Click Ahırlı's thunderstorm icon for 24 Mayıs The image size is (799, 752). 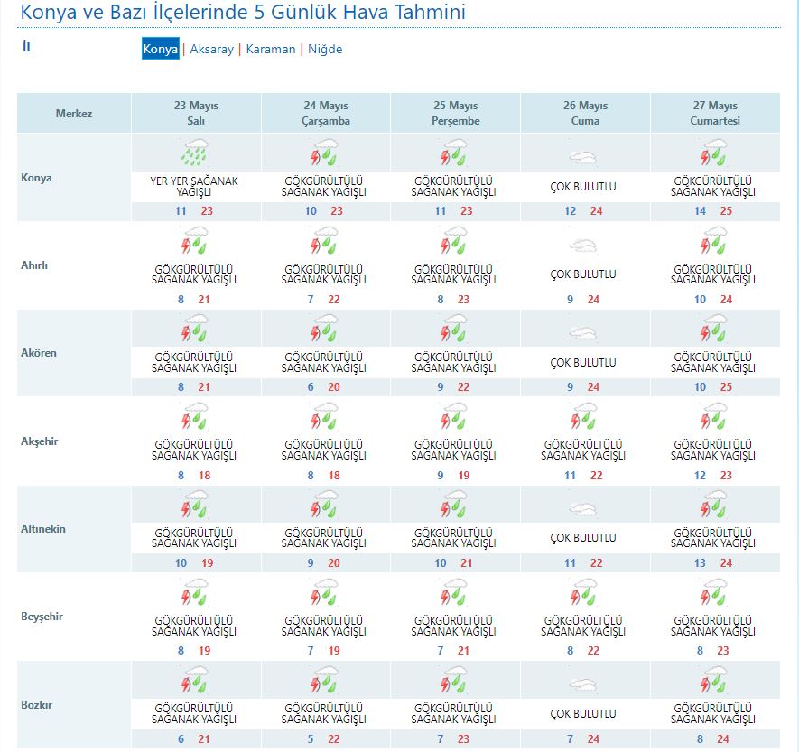pyautogui.click(x=325, y=241)
